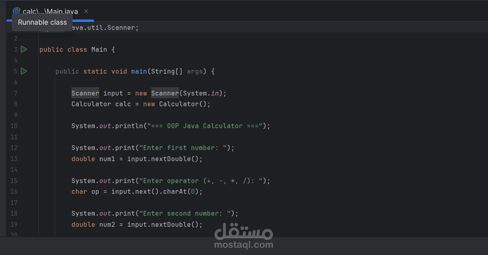
Task: Click the run icon beside class Main declaration
Action: 24,49
